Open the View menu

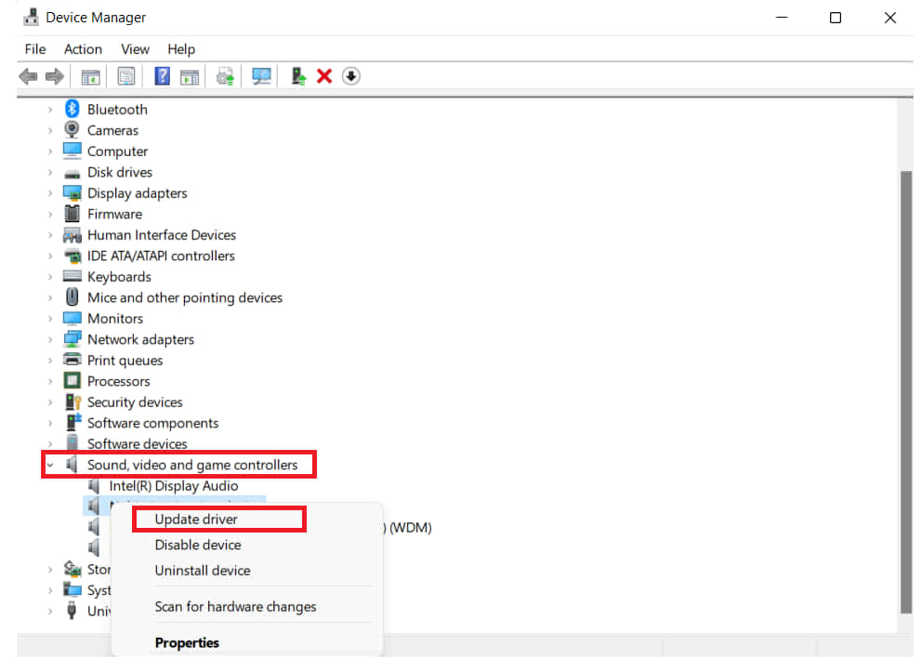pyautogui.click(x=135, y=49)
